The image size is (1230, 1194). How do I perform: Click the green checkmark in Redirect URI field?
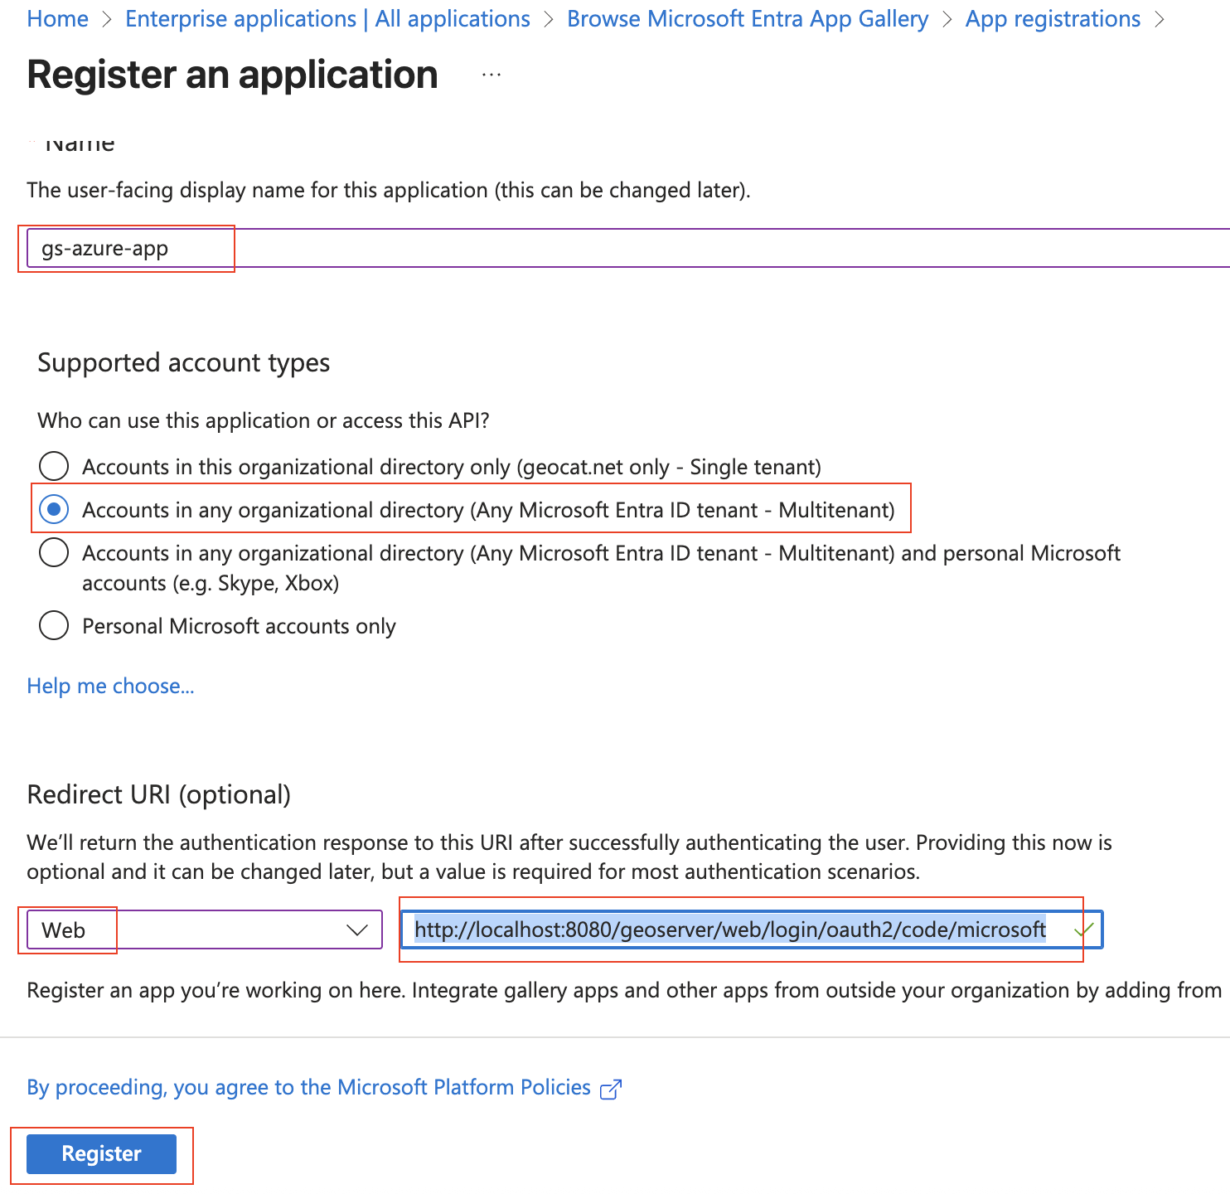click(x=1082, y=930)
